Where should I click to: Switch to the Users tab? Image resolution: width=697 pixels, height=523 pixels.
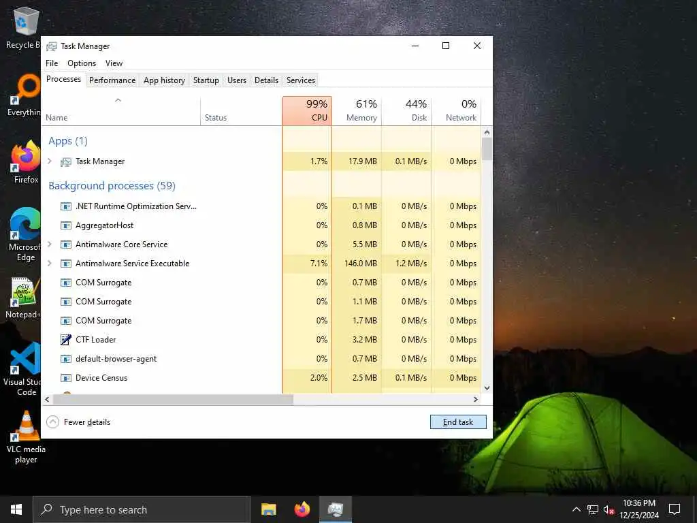point(236,80)
